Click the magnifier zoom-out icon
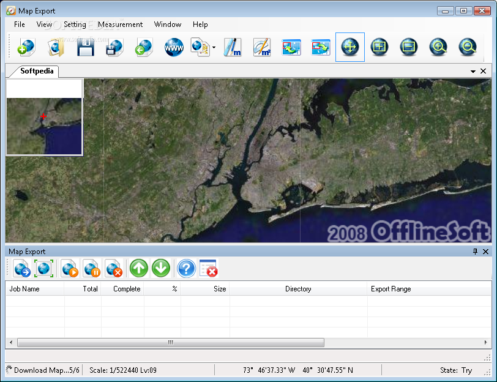This screenshot has height=382, width=497. pyautogui.click(x=468, y=47)
